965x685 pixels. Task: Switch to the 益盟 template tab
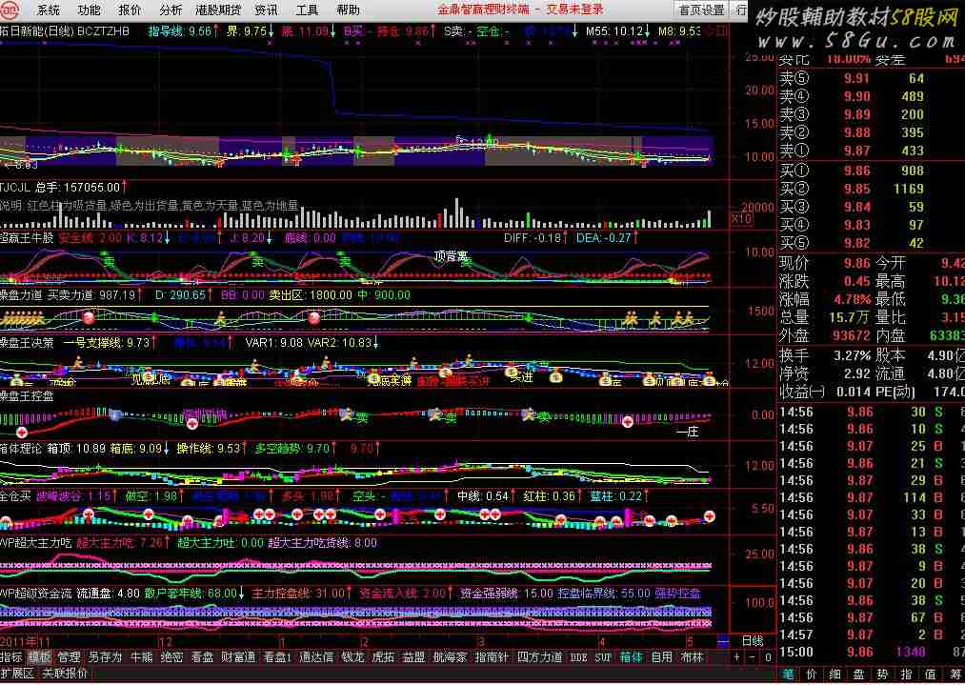click(413, 657)
